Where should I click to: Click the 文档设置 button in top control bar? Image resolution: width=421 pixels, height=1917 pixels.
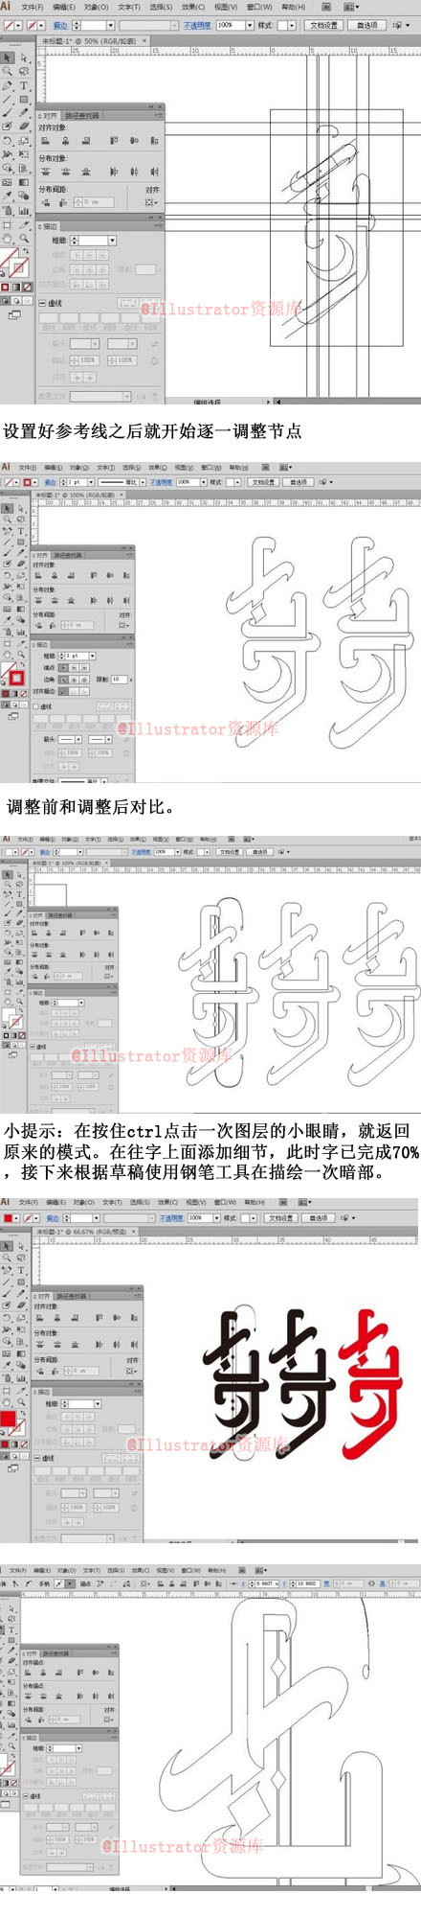323,25
